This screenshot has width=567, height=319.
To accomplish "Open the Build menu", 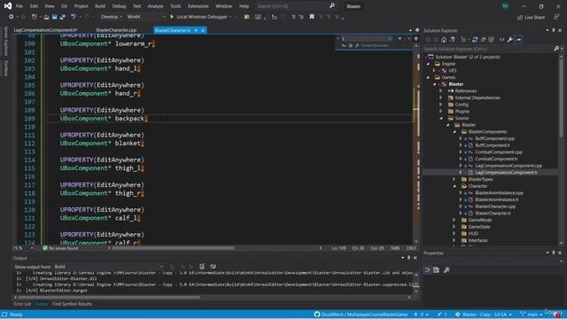I will click(100, 6).
